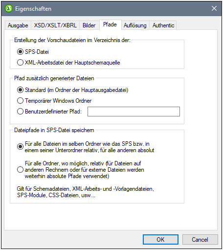Click the Eigenschaften title bar text
This screenshot has width=223, height=250.
(33, 9)
